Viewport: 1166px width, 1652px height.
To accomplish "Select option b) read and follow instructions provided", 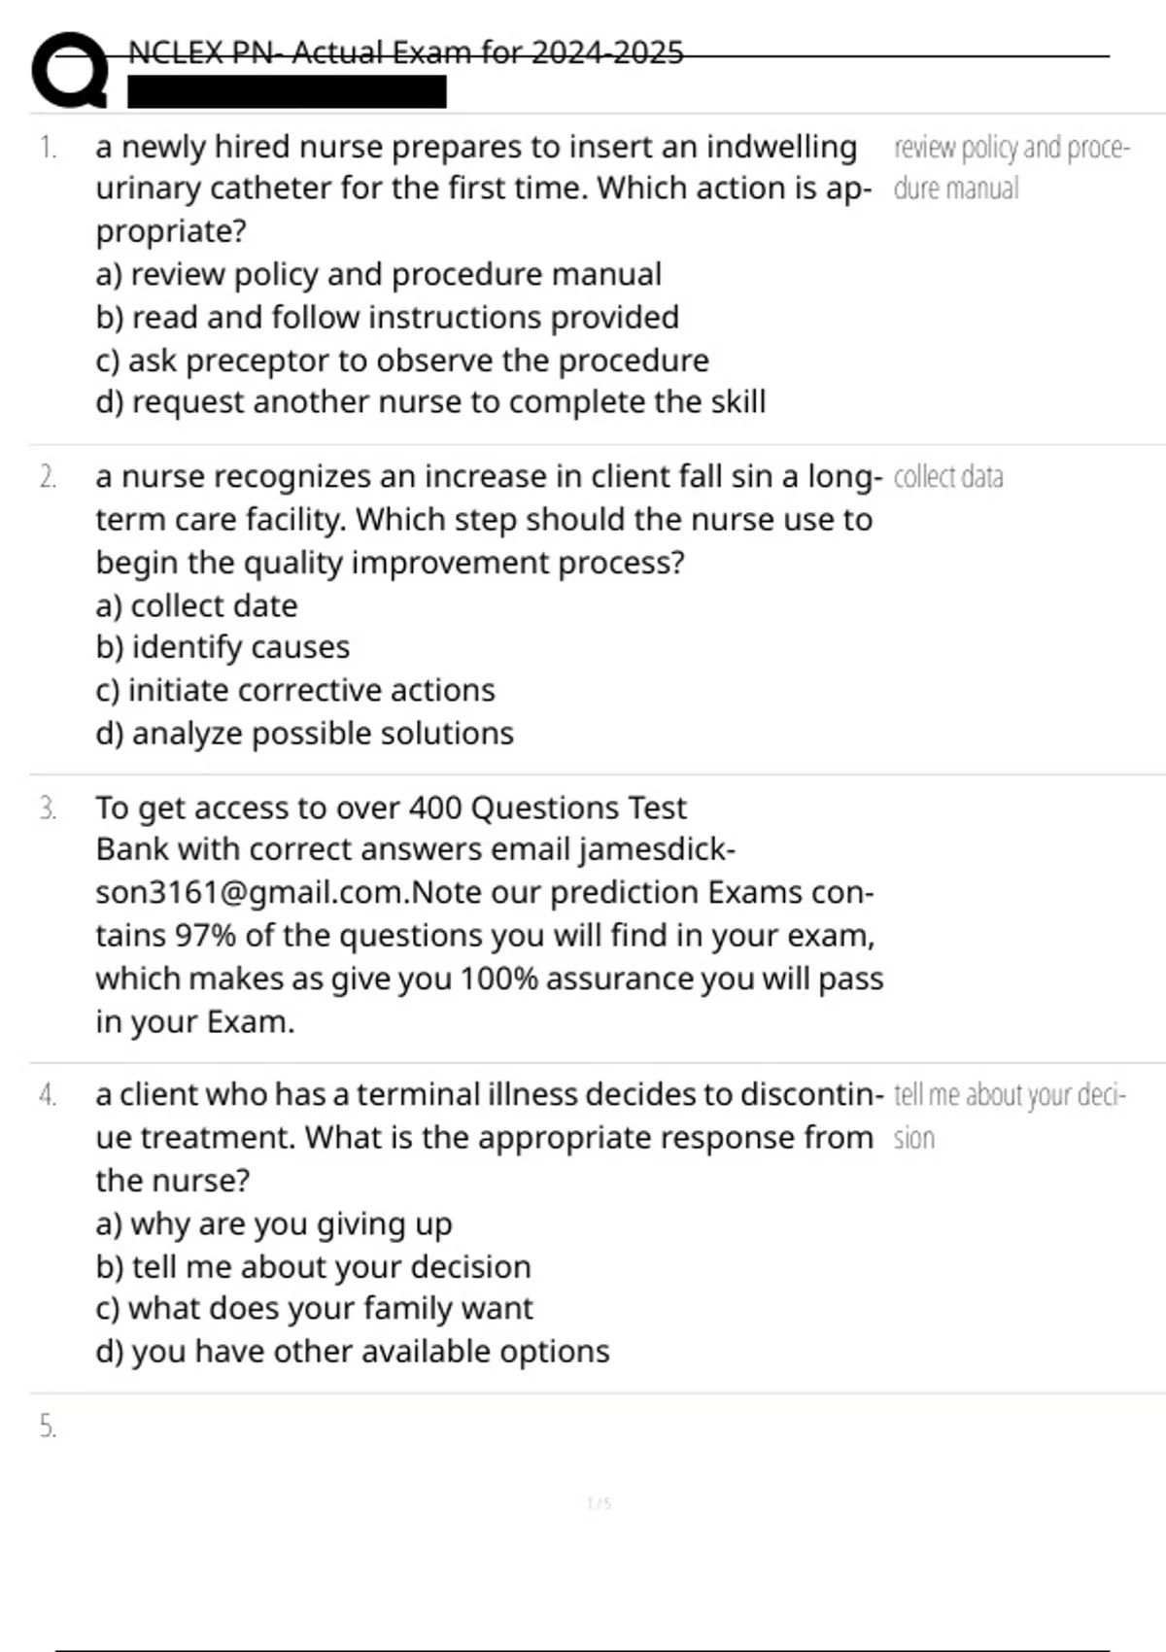I will pos(387,317).
